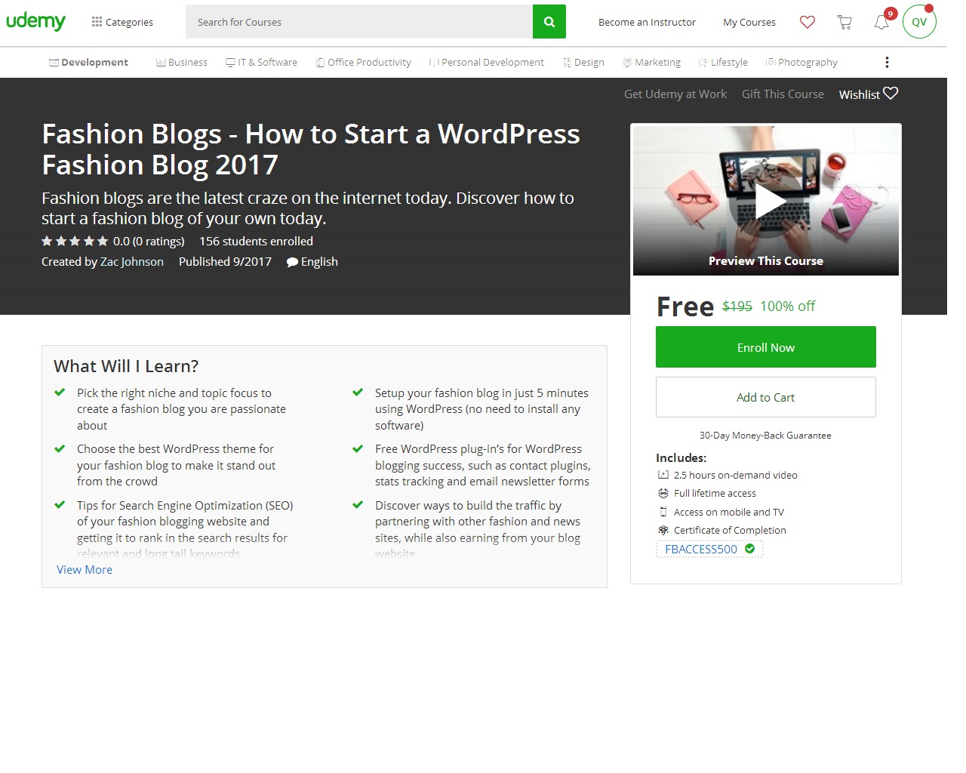Click checkmark beside 'Choose the best WordPress theme'
The height and width of the screenshot is (773, 966).
(x=60, y=448)
